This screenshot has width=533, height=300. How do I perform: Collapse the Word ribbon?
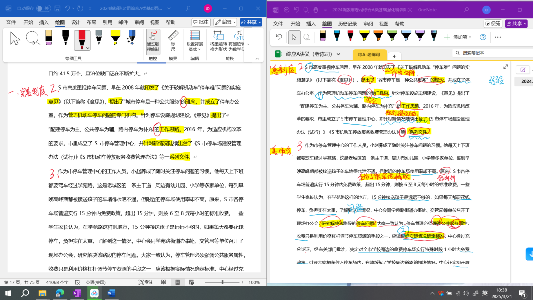coord(257,58)
